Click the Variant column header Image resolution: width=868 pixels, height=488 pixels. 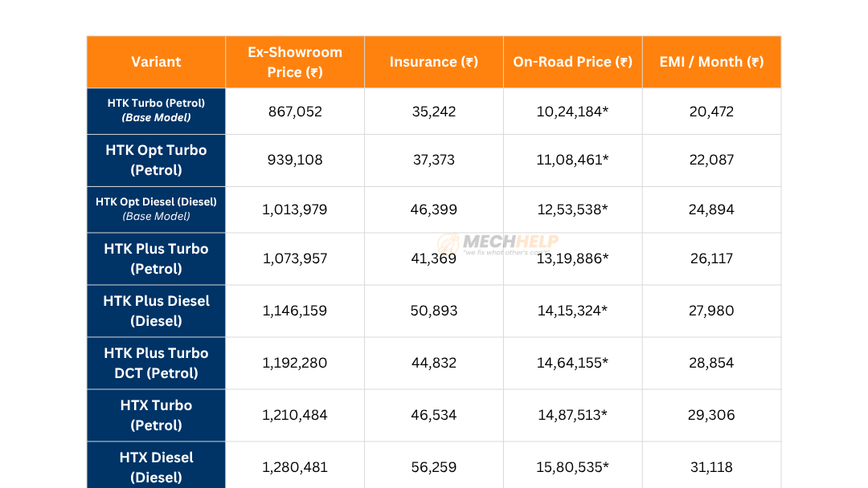pos(155,62)
